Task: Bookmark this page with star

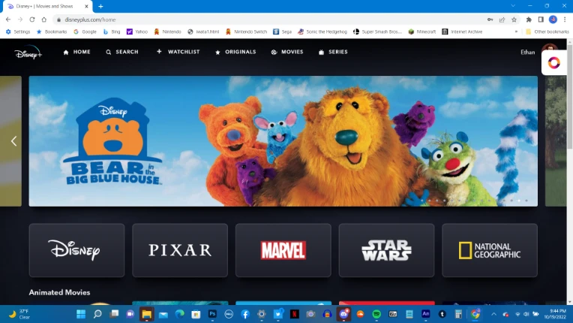Action: click(514, 20)
